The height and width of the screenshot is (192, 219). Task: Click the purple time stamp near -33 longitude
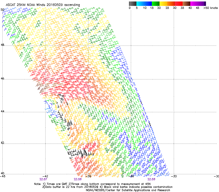152,179
